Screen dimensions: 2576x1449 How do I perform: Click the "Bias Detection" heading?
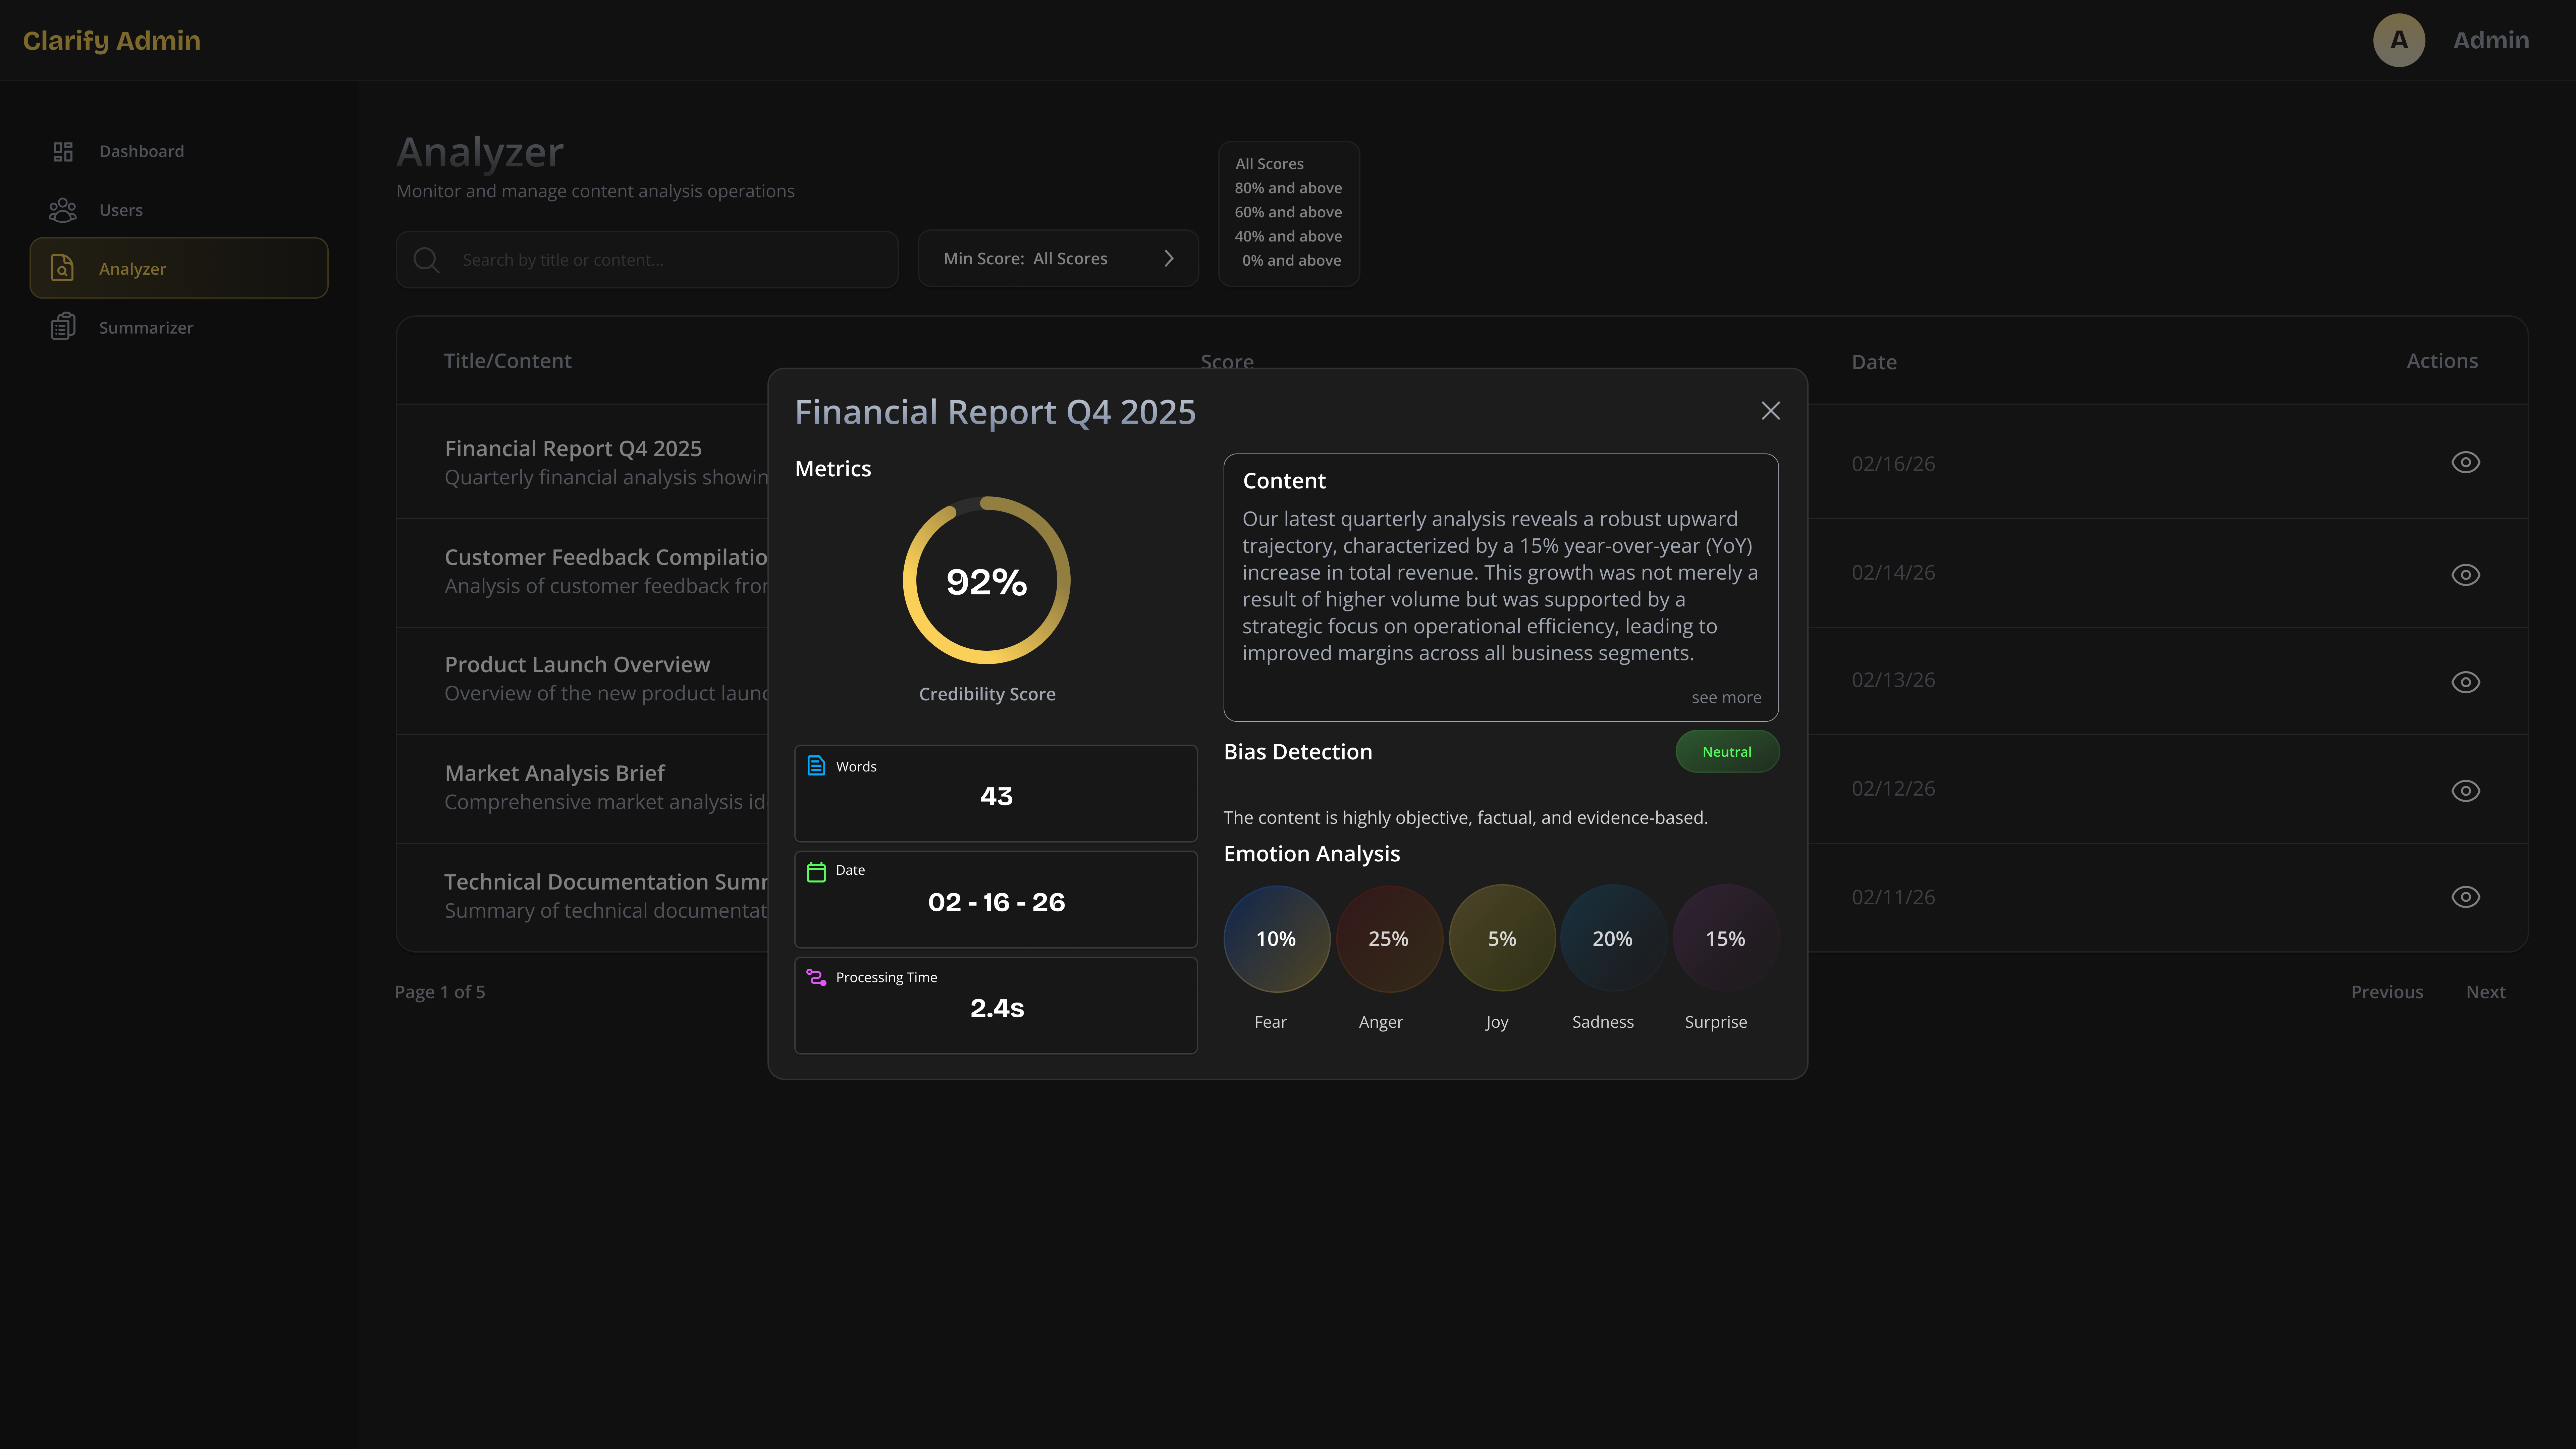[x=1298, y=752]
